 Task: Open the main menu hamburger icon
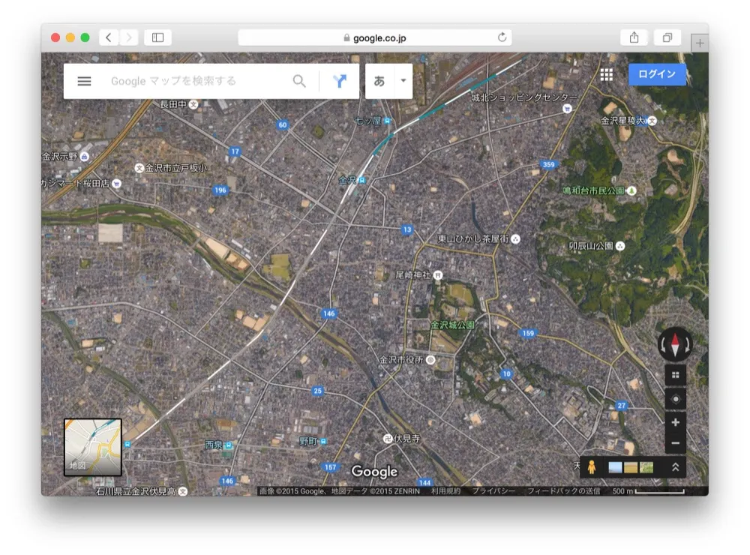coord(84,81)
